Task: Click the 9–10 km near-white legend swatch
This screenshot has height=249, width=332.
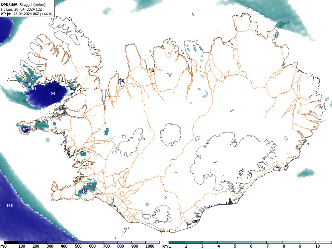Action: click(307, 242)
